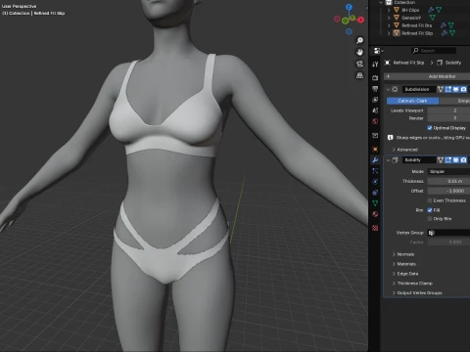
Task: Click the Levels Viewport value field
Action: tap(448, 110)
